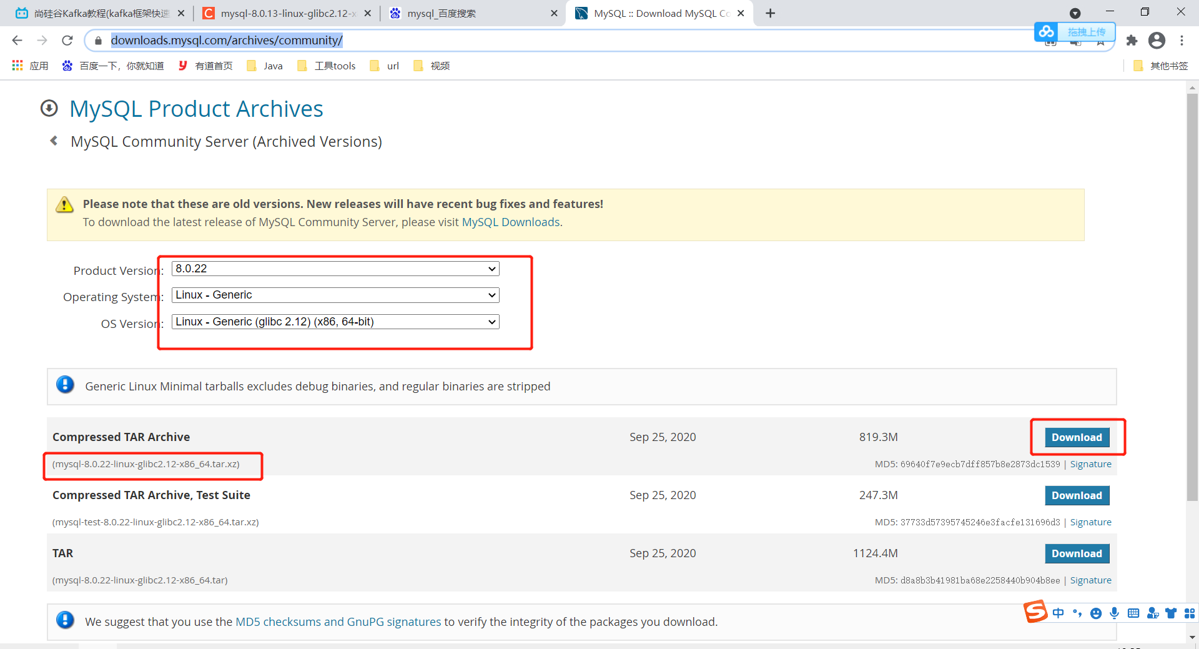Image resolution: width=1199 pixels, height=649 pixels.
Task: Click MD5 value 69640f7e9ecb7dff857b8e2873dc1539
Action: [x=980, y=464]
